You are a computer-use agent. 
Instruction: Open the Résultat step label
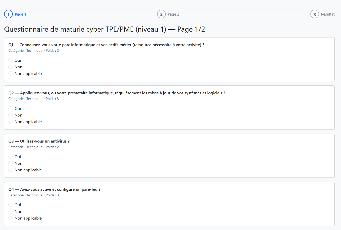tap(328, 14)
